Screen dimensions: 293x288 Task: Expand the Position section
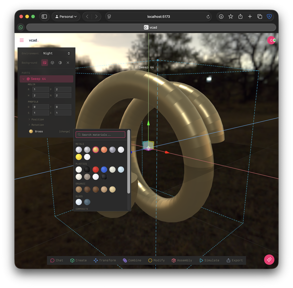pos(36,119)
